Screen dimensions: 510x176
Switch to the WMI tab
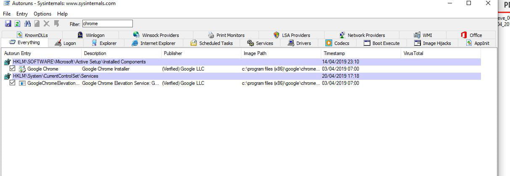(423, 35)
